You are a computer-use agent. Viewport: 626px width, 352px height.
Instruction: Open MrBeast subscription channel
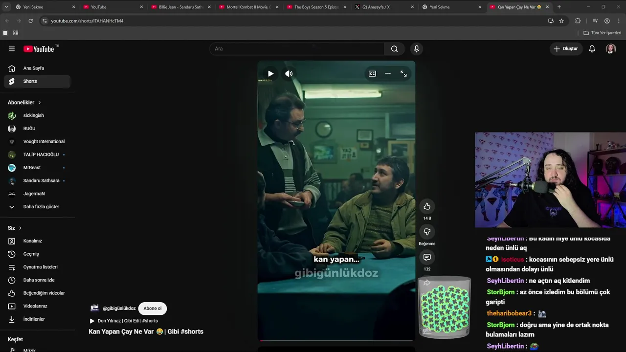(37, 168)
